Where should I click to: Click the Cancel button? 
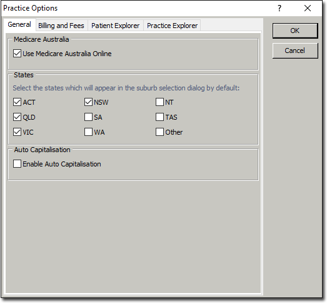pyautogui.click(x=295, y=50)
